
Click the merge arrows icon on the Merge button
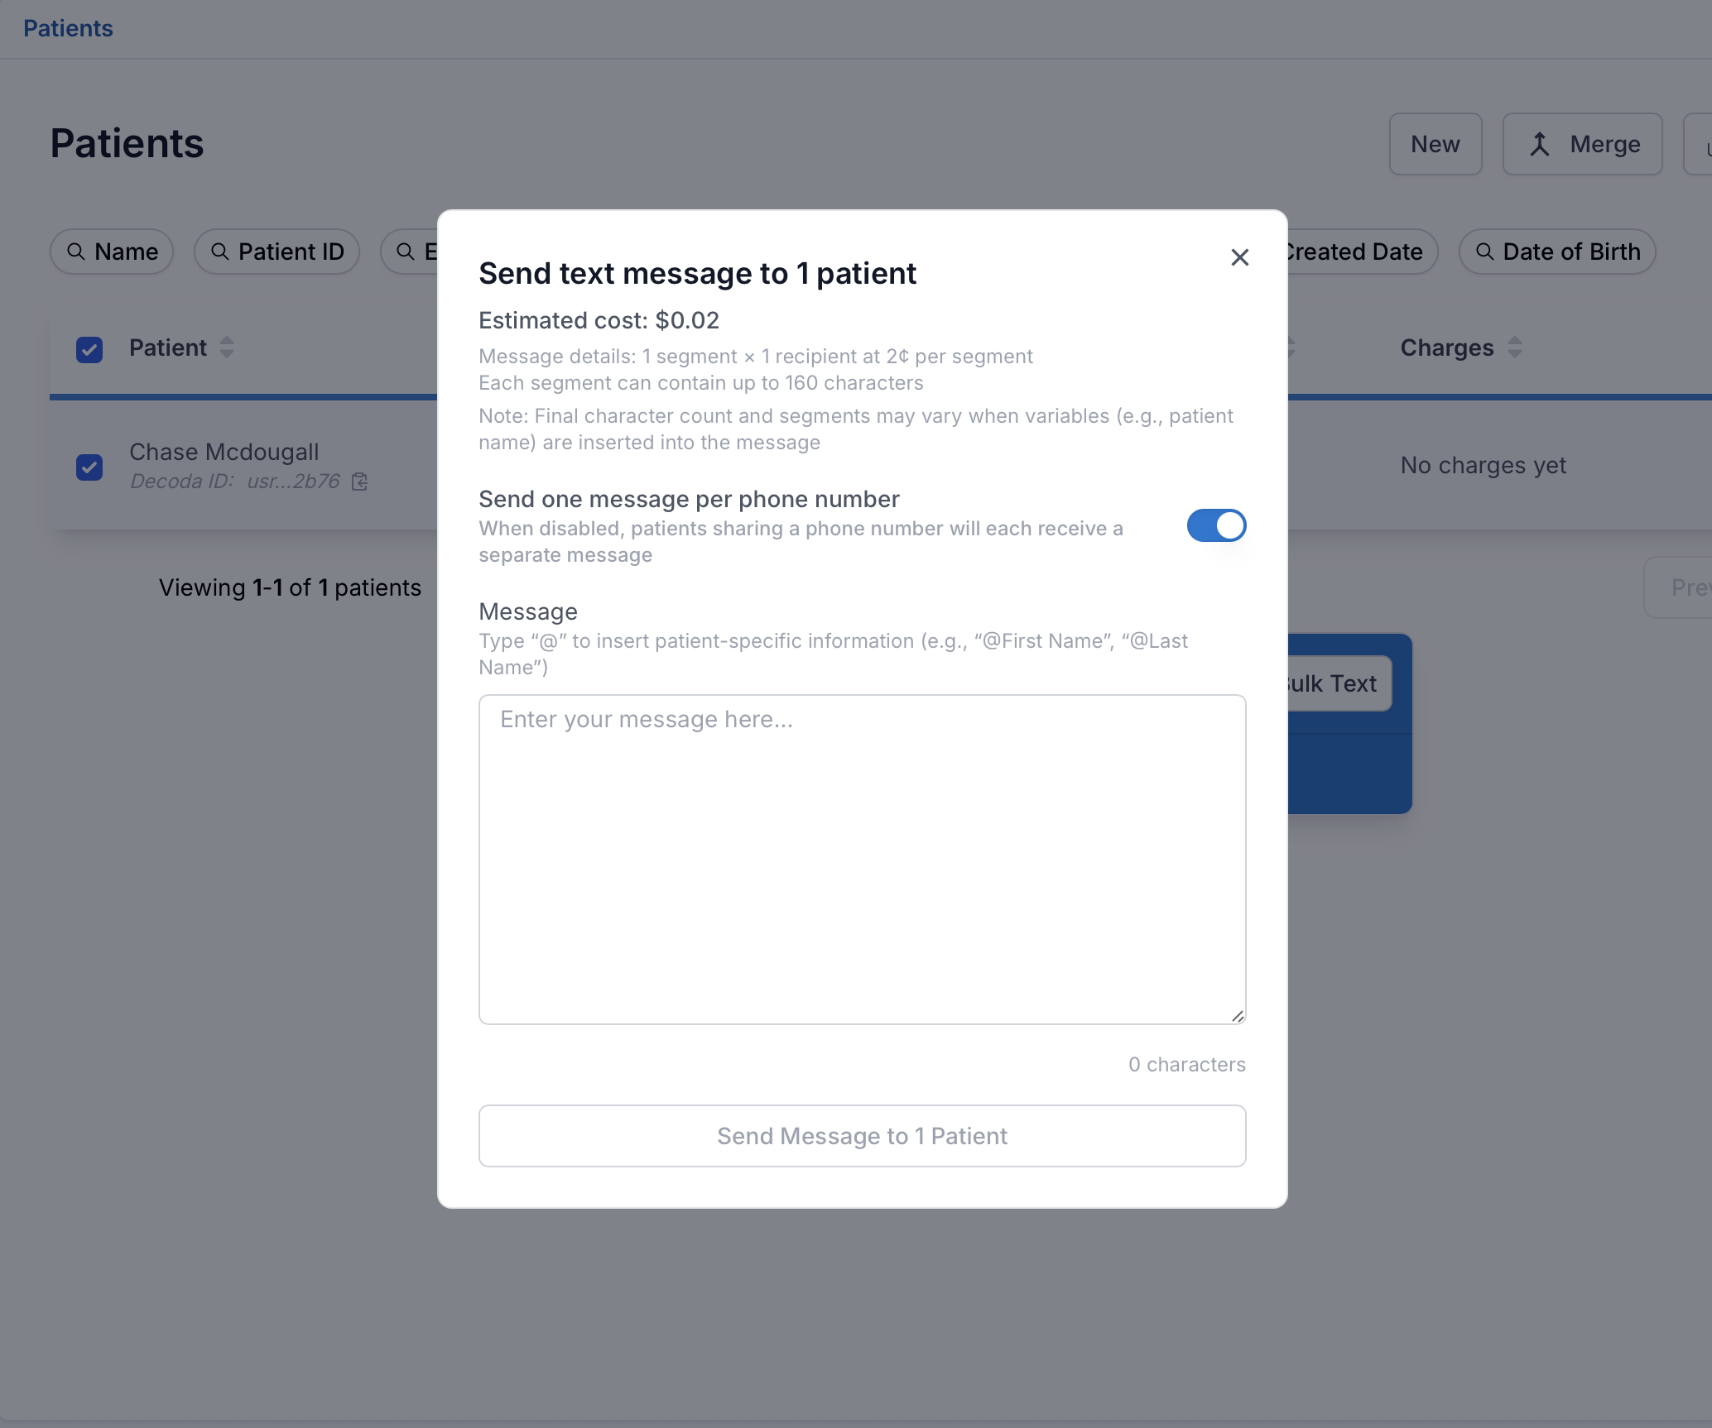click(1540, 143)
